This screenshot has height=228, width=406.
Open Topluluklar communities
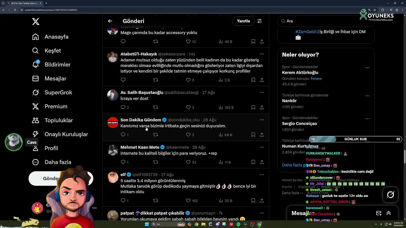52,120
